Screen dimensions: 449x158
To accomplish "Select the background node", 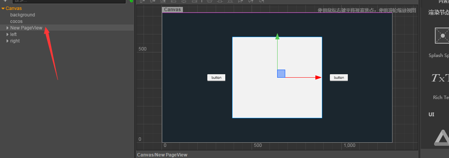I will click(x=23, y=15).
